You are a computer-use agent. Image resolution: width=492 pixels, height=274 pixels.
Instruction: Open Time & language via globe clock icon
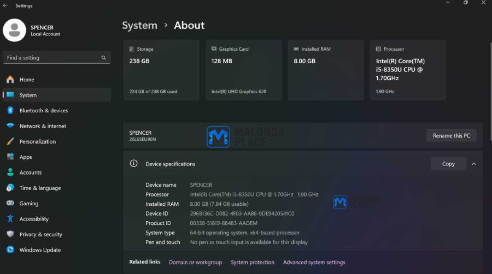11,188
